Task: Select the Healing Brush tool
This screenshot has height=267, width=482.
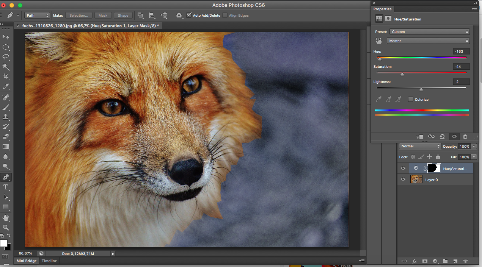Action: (x=6, y=98)
